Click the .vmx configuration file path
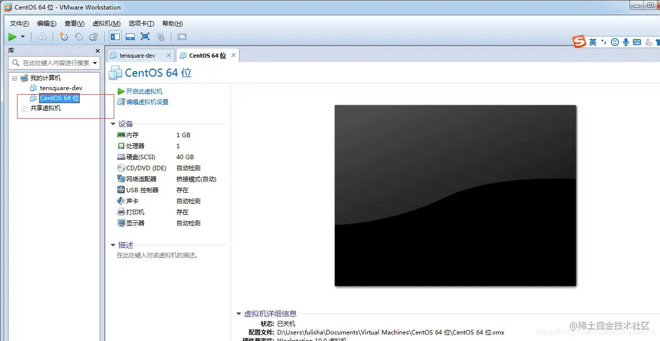Screen dimensions: 660x341 pyautogui.click(x=390, y=332)
